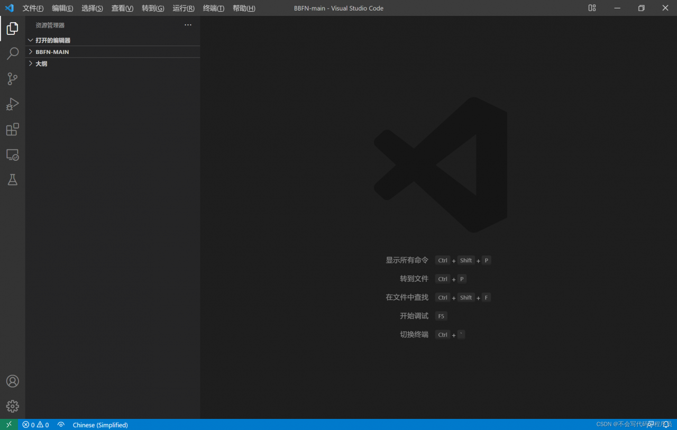Click the Customize Layout icon in title bar

click(x=592, y=8)
